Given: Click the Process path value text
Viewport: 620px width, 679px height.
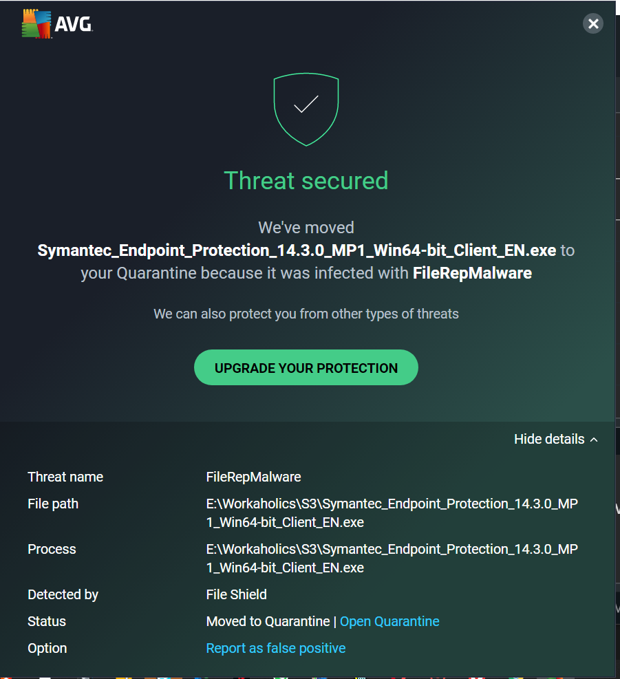Looking at the screenshot, I should click(x=392, y=558).
